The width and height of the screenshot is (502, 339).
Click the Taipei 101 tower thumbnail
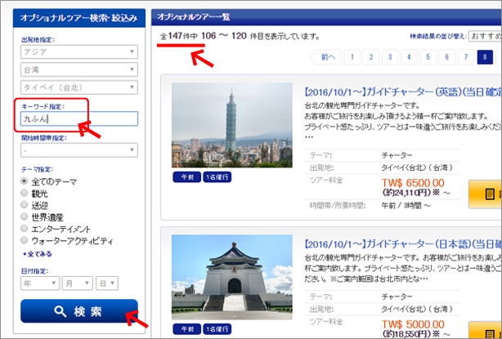pos(231,125)
